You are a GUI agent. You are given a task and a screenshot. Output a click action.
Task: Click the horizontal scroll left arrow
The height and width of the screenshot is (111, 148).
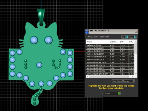87,77
